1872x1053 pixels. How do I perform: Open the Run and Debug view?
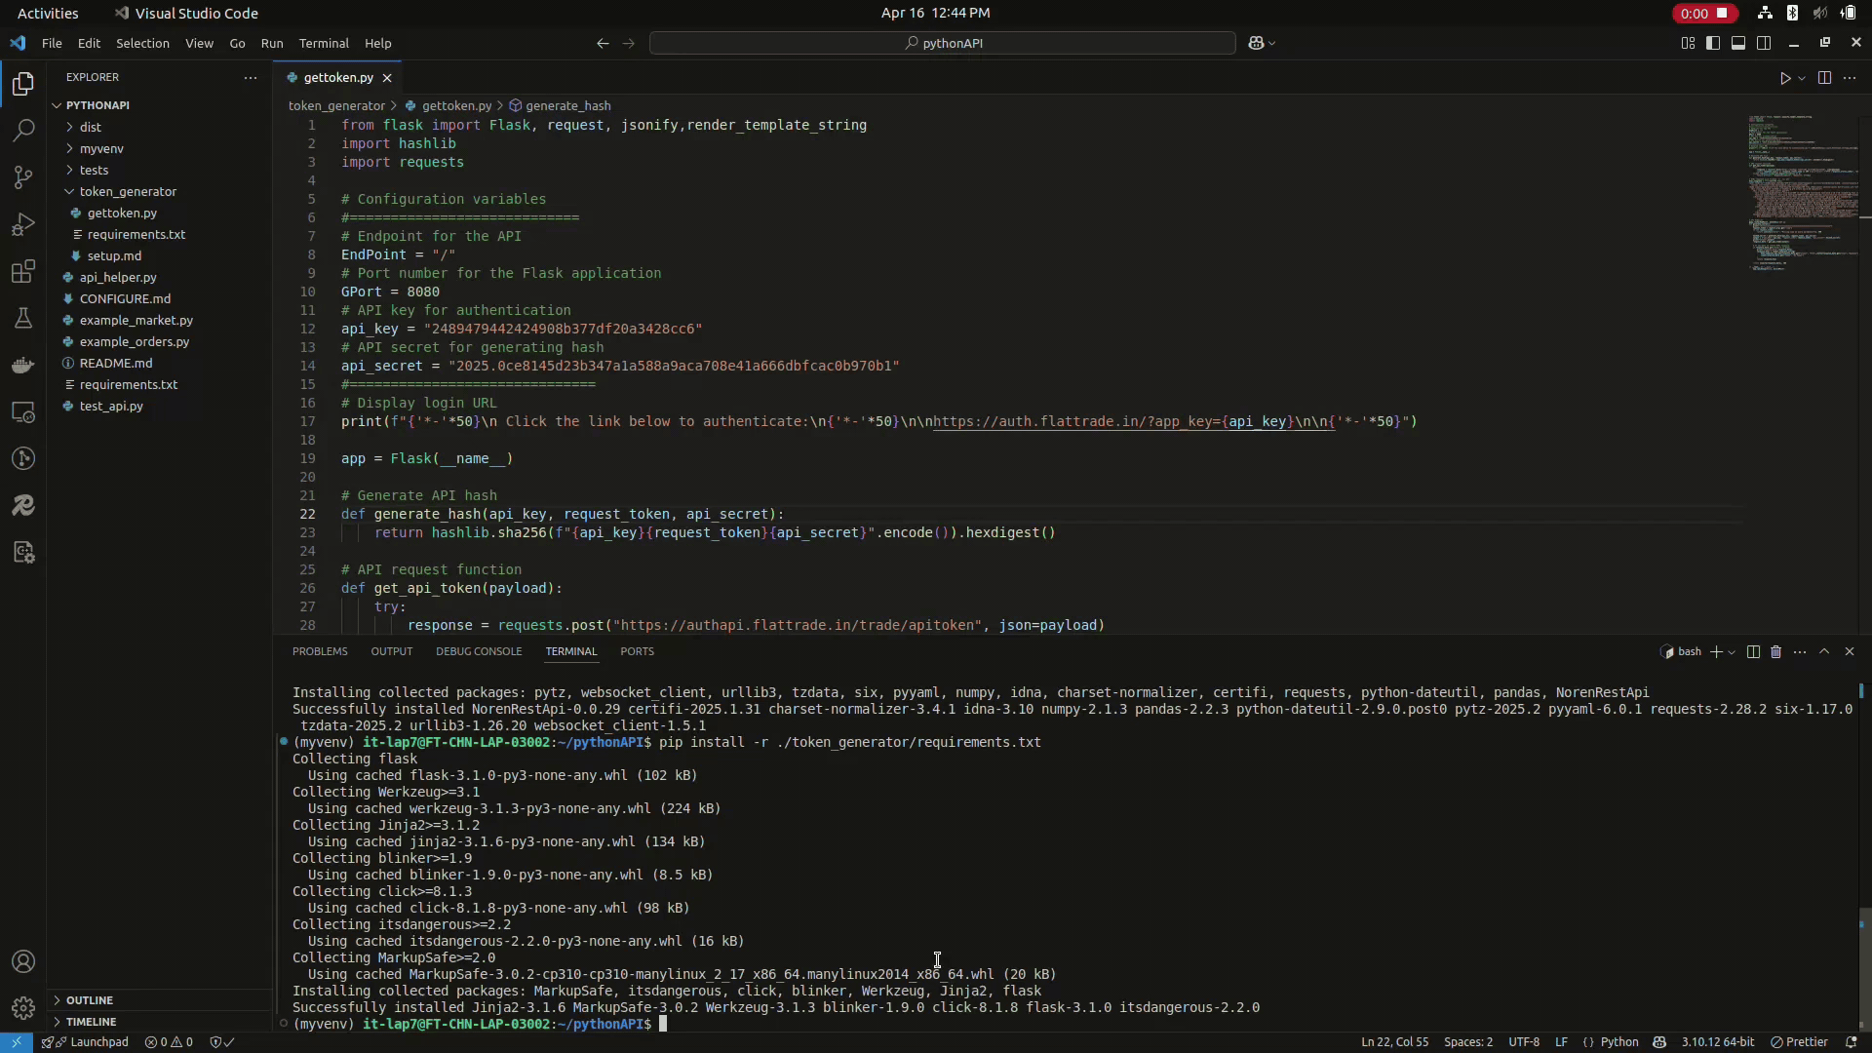pos(23,224)
